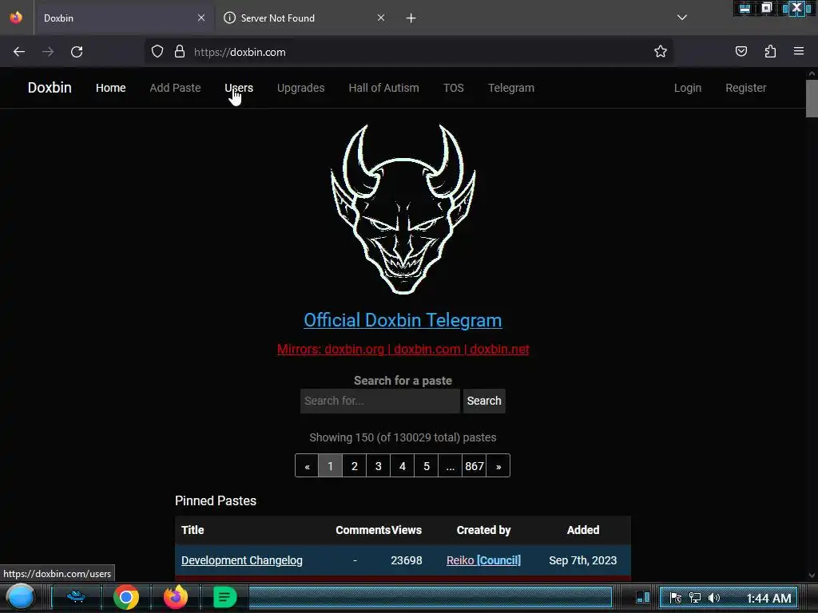Screen dimensions: 818x613
Task: Click the show desktop icon near tray
Action: (x=643, y=597)
